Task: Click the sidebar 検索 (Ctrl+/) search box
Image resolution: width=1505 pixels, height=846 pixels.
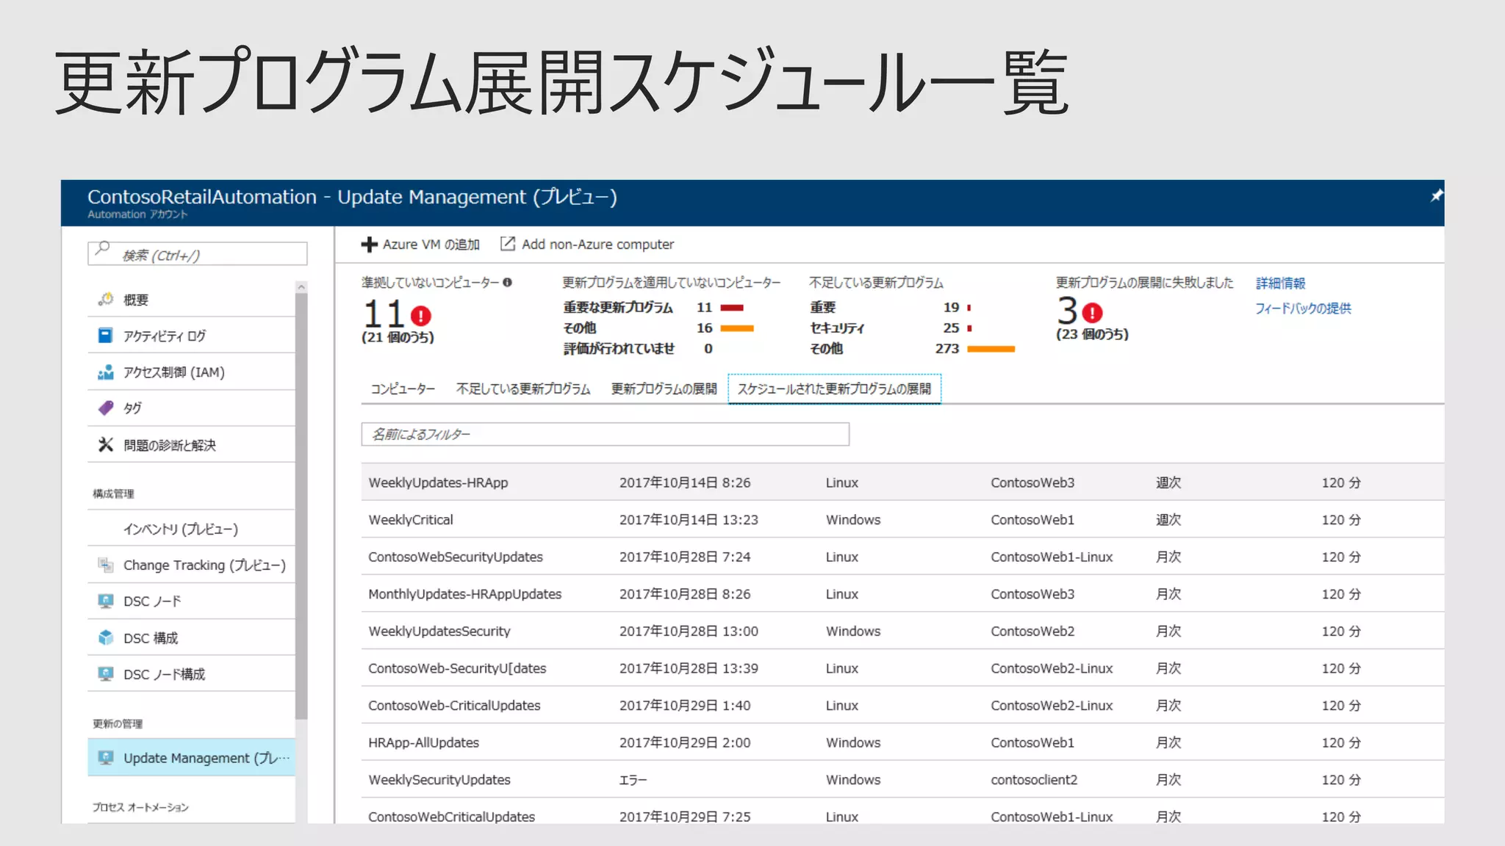Action: (x=197, y=255)
